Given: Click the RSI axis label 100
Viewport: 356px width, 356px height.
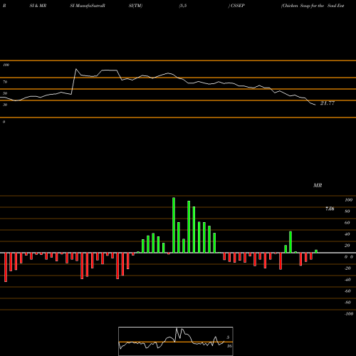Looking at the screenshot, I should click(x=6, y=65).
